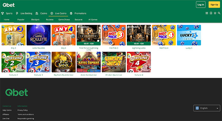The height and width of the screenshot is (121, 222).
Task: Click the 'Chicken Quest Live' title text
Action: [x=114, y=75]
